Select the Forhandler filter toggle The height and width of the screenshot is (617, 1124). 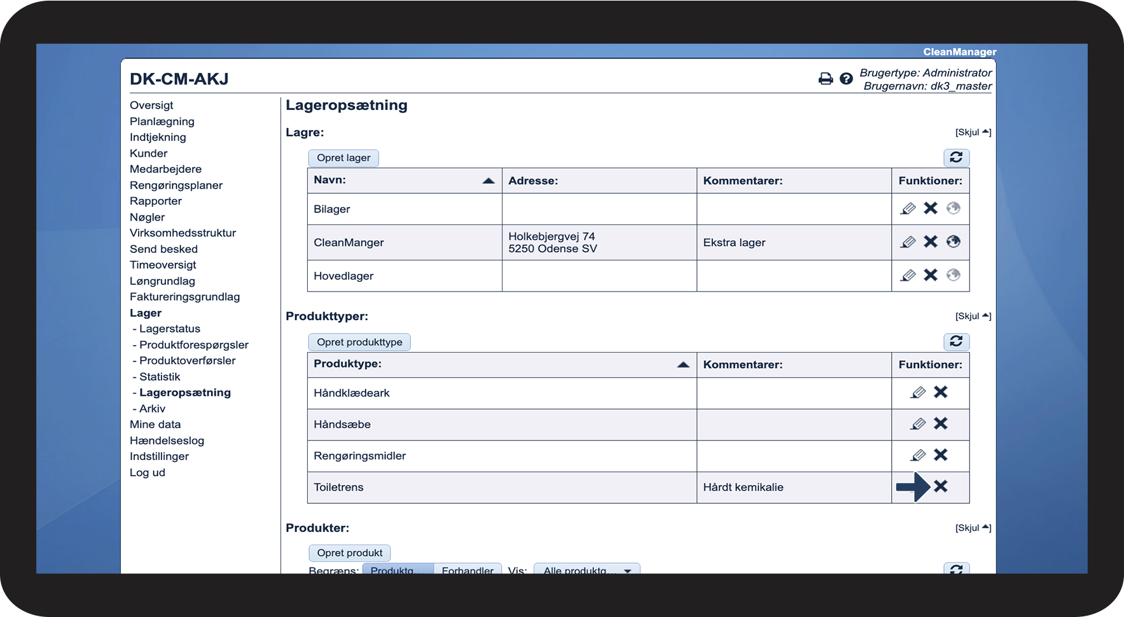coord(468,570)
